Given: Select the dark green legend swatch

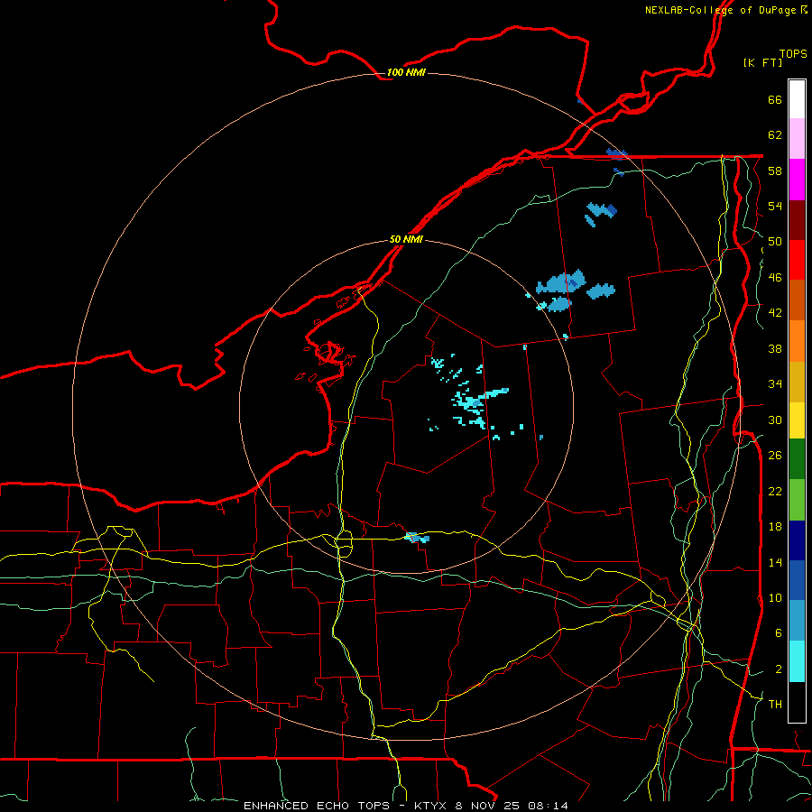Looking at the screenshot, I should point(797,459).
